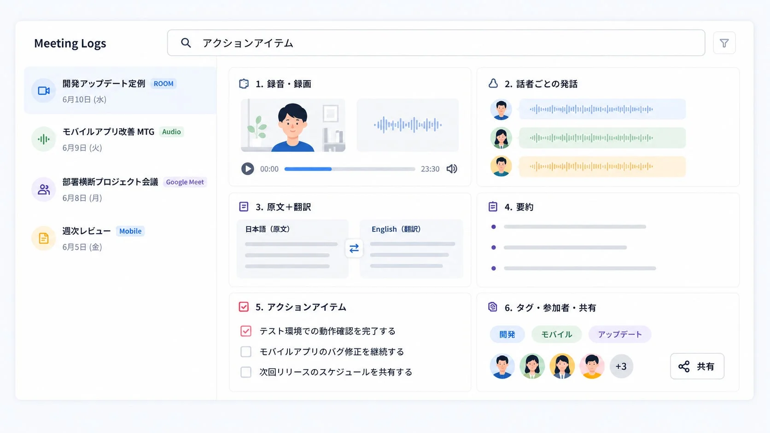Viewport: 770px width, 433px height.
Task: Select the モバイル tag
Action: pyautogui.click(x=556, y=335)
